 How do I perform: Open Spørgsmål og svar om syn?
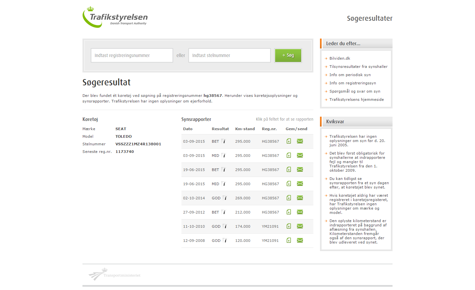355,91
